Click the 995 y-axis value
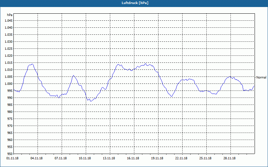The height and width of the screenshot is (167, 268). tap(10, 91)
